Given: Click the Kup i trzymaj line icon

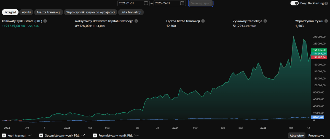Looking at the screenshot, I should coord(29,135).
